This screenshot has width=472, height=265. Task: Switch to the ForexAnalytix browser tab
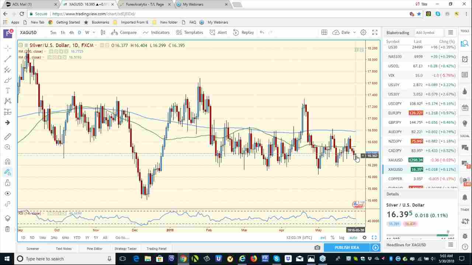pyautogui.click(x=145, y=4)
